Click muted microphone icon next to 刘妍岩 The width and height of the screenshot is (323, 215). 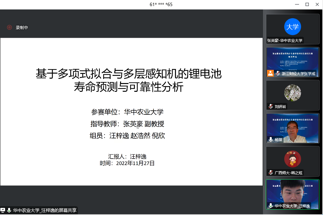(270, 106)
